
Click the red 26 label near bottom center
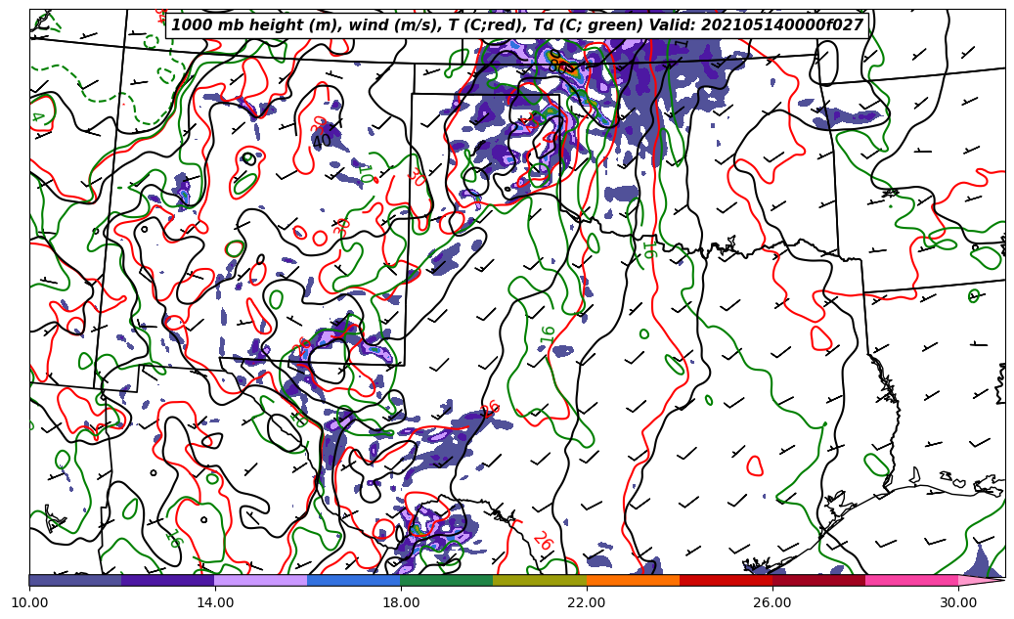(542, 541)
